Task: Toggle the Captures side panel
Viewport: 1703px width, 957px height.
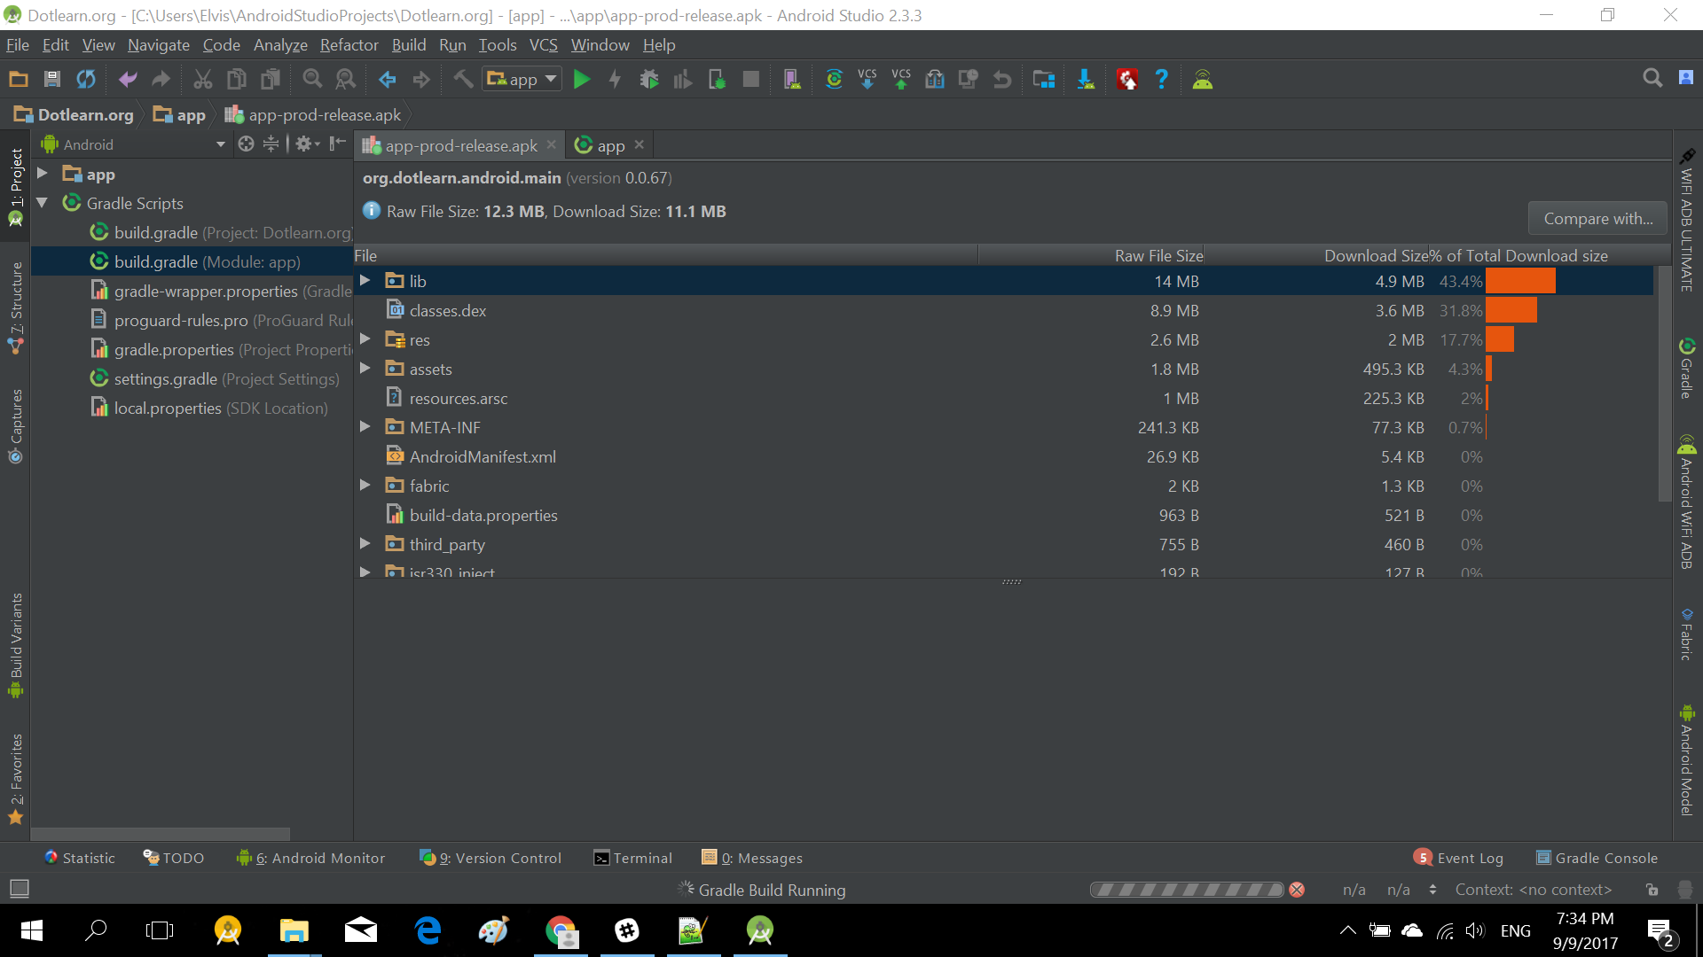Action: (x=16, y=426)
